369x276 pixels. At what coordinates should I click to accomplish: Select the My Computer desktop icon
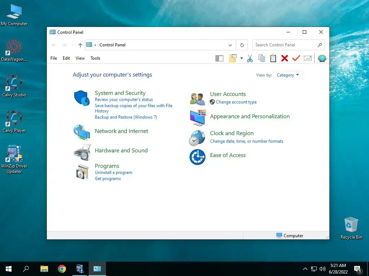[14, 15]
